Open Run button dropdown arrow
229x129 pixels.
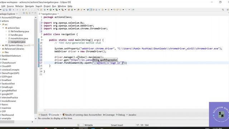(x=53, y=10)
